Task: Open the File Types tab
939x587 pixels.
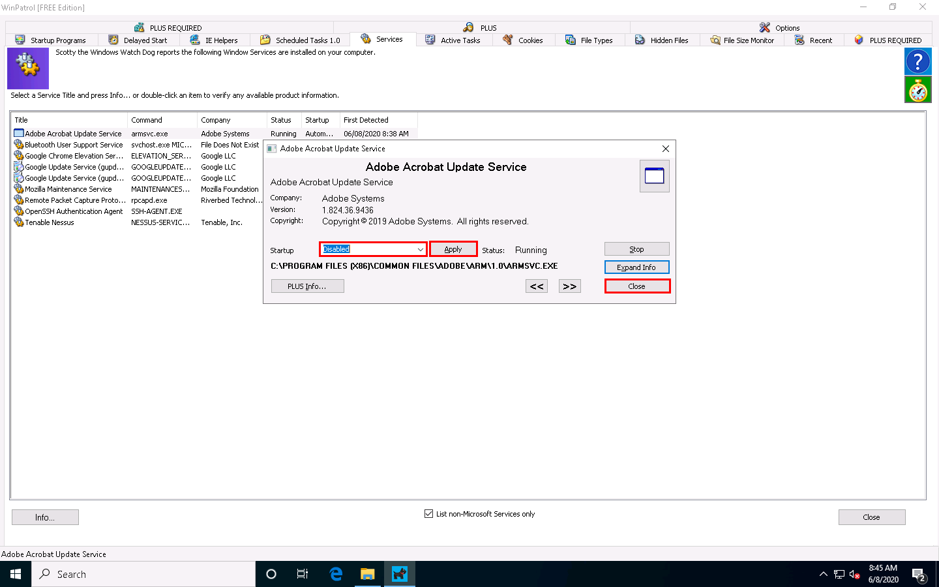Action: (x=589, y=40)
